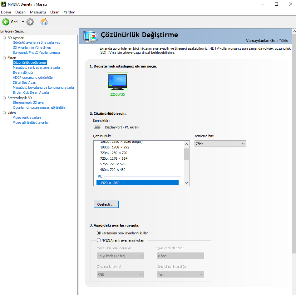Open Çıkış renk derinliği 8 bpc dropdown
The width and height of the screenshot is (296, 295).
click(180, 256)
